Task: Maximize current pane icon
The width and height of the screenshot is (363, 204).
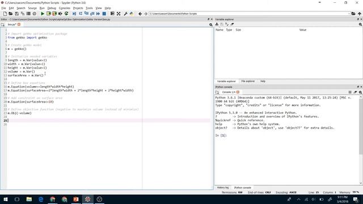Action: [112, 14]
